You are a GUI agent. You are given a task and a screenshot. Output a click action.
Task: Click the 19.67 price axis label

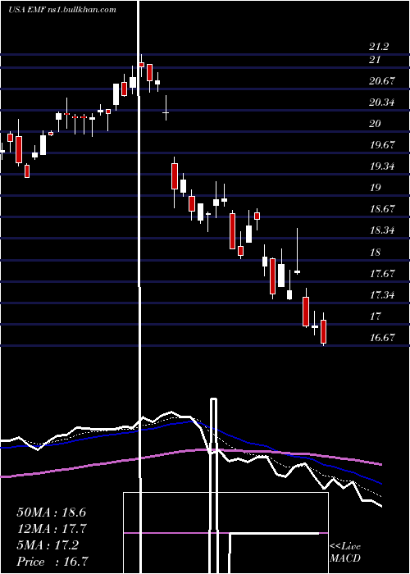coord(382,145)
